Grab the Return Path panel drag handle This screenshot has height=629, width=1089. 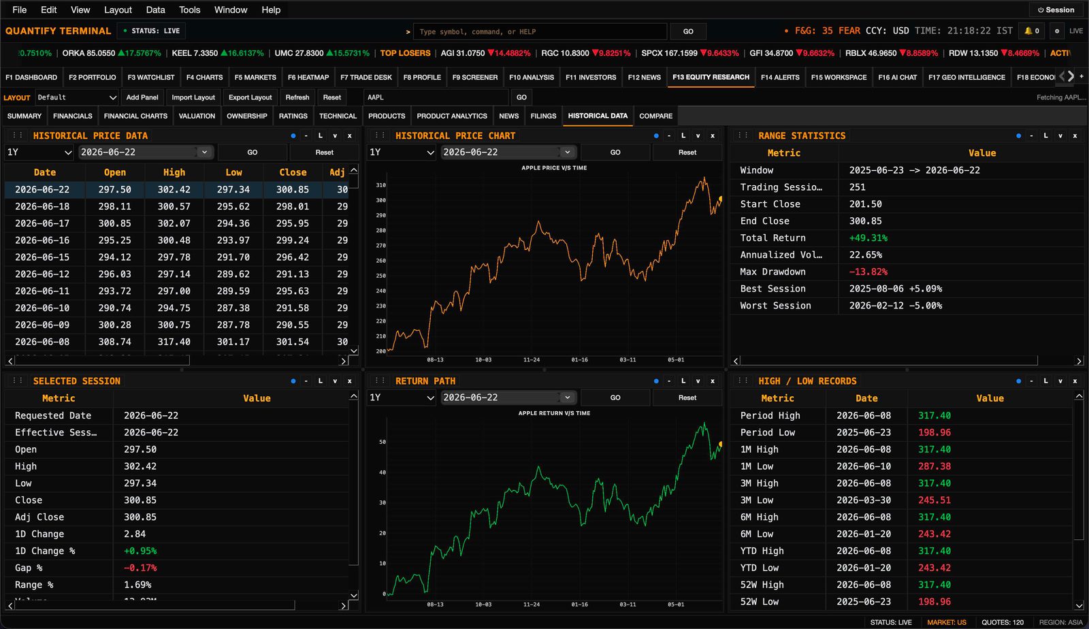click(x=380, y=381)
